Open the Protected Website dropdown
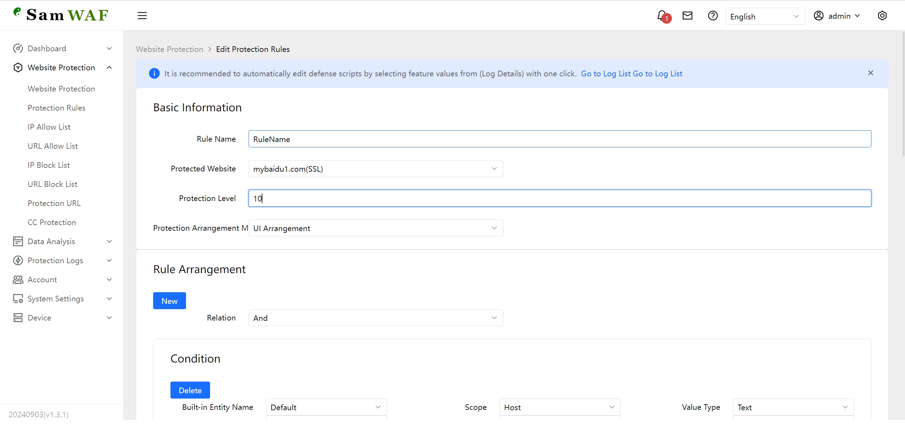The image size is (905, 424). click(x=375, y=169)
